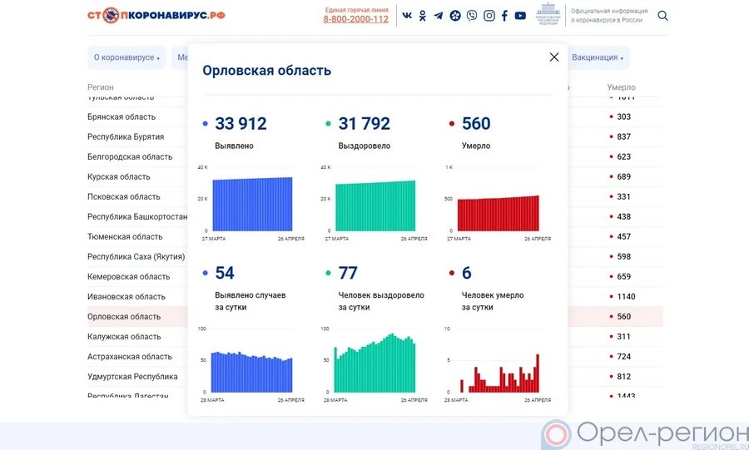
Task: Click the blue 'Выявлено' total bar chart
Action: pos(252,204)
